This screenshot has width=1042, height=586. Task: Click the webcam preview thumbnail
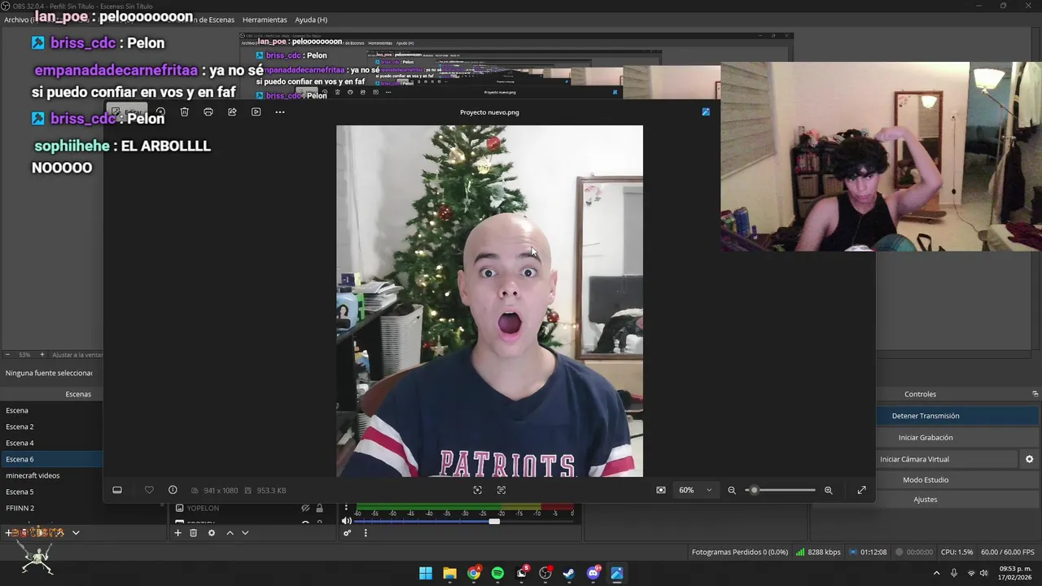pos(881,156)
